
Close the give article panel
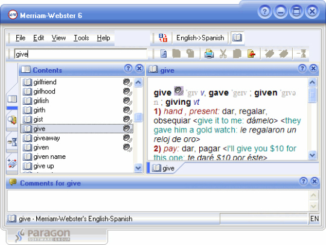pyautogui.click(x=313, y=68)
